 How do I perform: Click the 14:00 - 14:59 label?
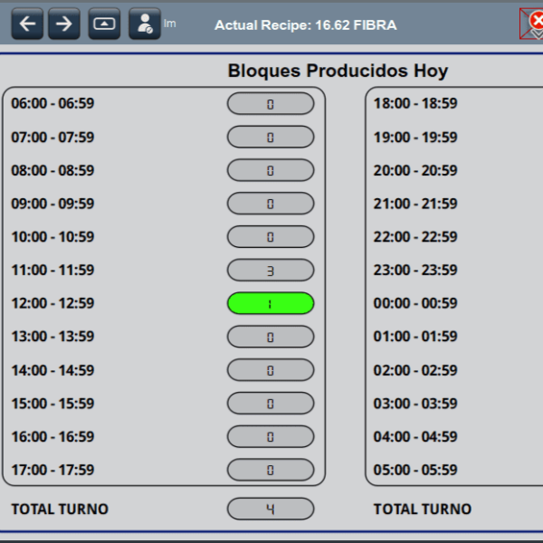[x=52, y=370]
